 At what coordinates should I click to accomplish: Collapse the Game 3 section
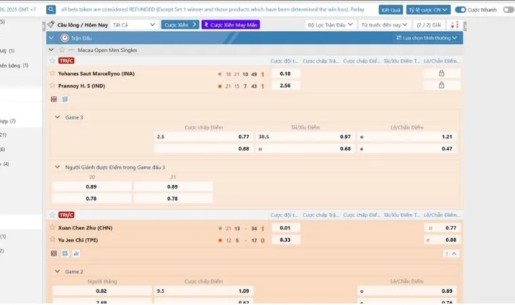click(x=57, y=117)
